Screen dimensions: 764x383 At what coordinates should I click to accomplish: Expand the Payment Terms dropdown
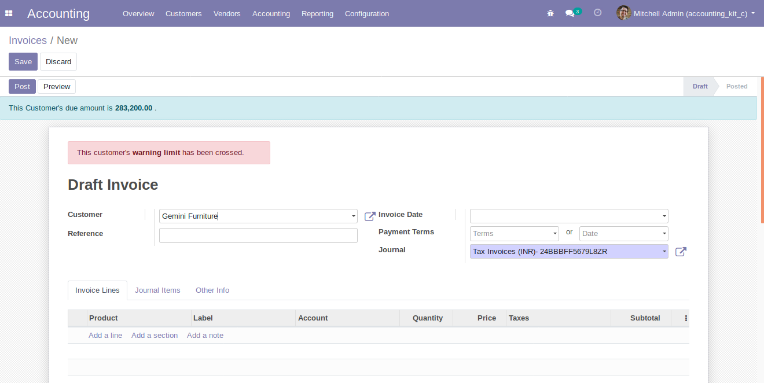[555, 234]
